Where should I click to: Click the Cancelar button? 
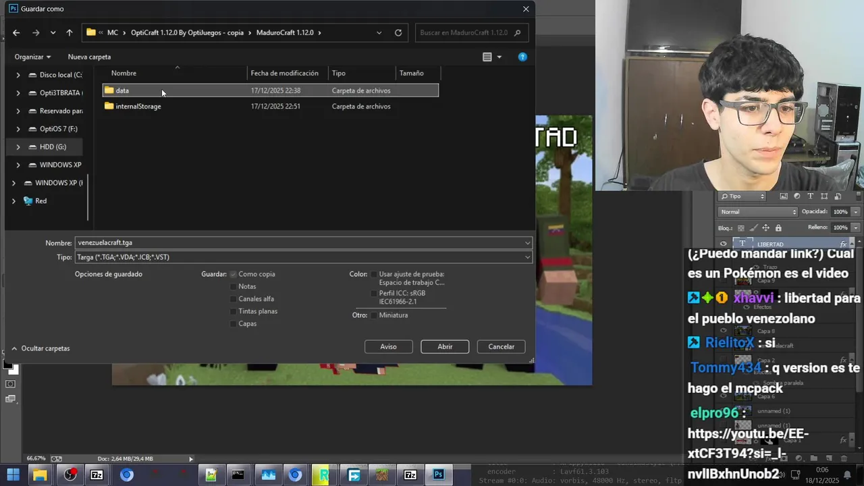coord(502,346)
